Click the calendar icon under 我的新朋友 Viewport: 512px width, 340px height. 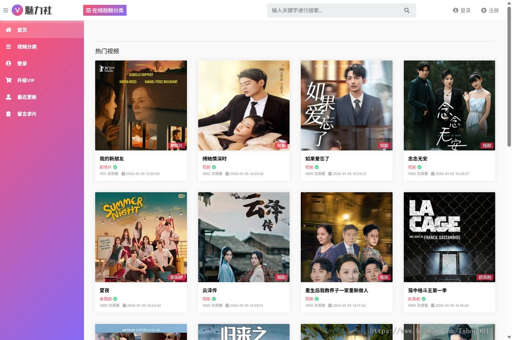click(123, 174)
